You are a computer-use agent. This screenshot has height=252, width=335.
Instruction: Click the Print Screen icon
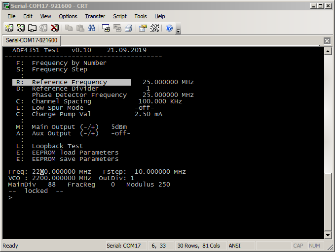click(106, 28)
